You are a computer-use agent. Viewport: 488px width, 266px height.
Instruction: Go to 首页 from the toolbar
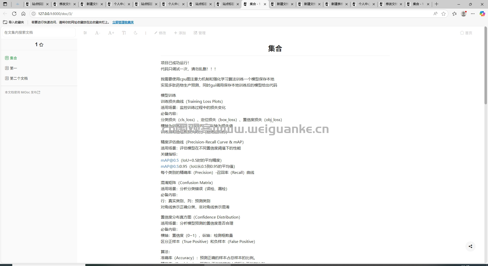click(x=466, y=33)
